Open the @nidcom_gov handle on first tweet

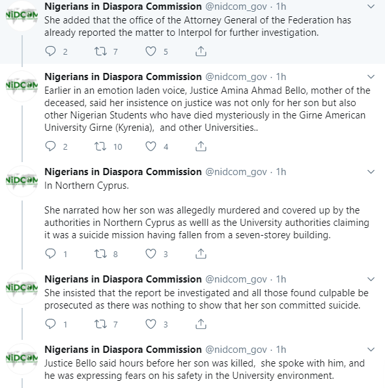point(236,7)
